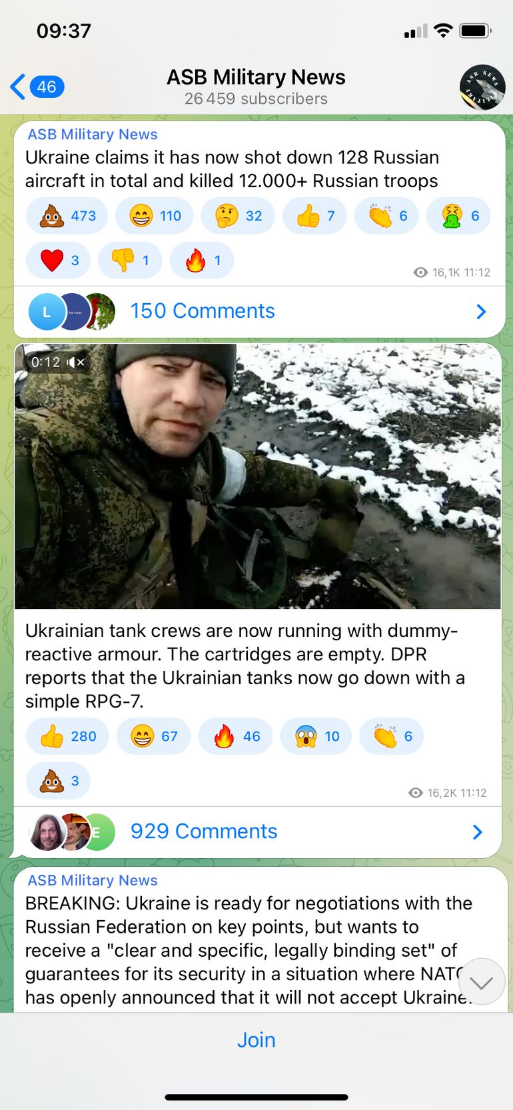The image size is (513, 1110).
Task: Unmute the video via the muted speaker icon
Action: (x=76, y=362)
